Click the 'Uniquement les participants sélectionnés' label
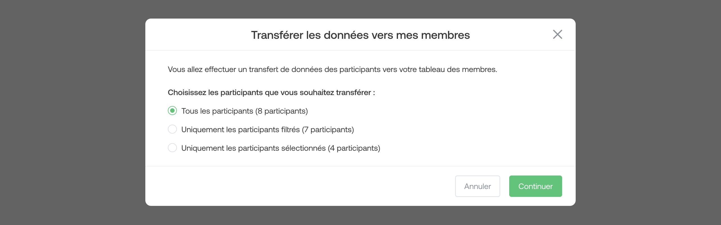This screenshot has height=225, width=721. pos(253,148)
